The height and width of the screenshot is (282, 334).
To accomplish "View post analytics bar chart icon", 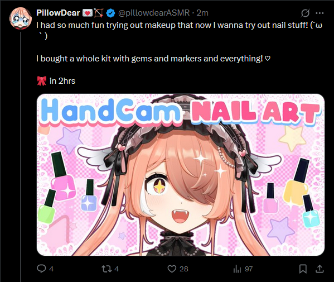I will pyautogui.click(x=237, y=269).
